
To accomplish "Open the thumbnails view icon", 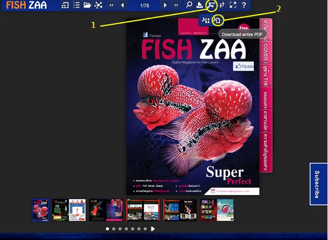I will (65, 5).
